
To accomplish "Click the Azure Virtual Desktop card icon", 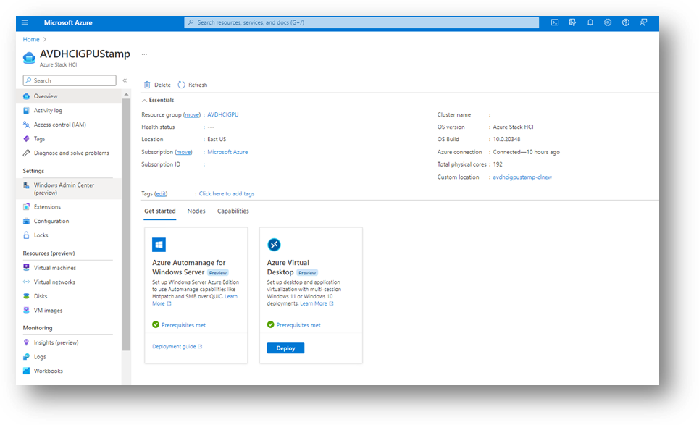I will tap(274, 245).
